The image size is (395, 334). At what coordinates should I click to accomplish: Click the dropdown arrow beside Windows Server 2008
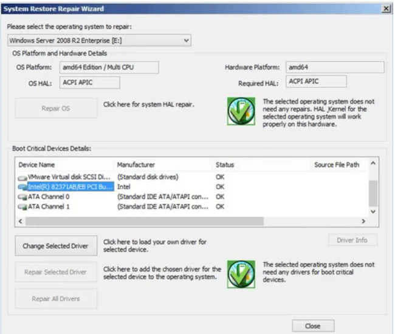click(x=186, y=40)
